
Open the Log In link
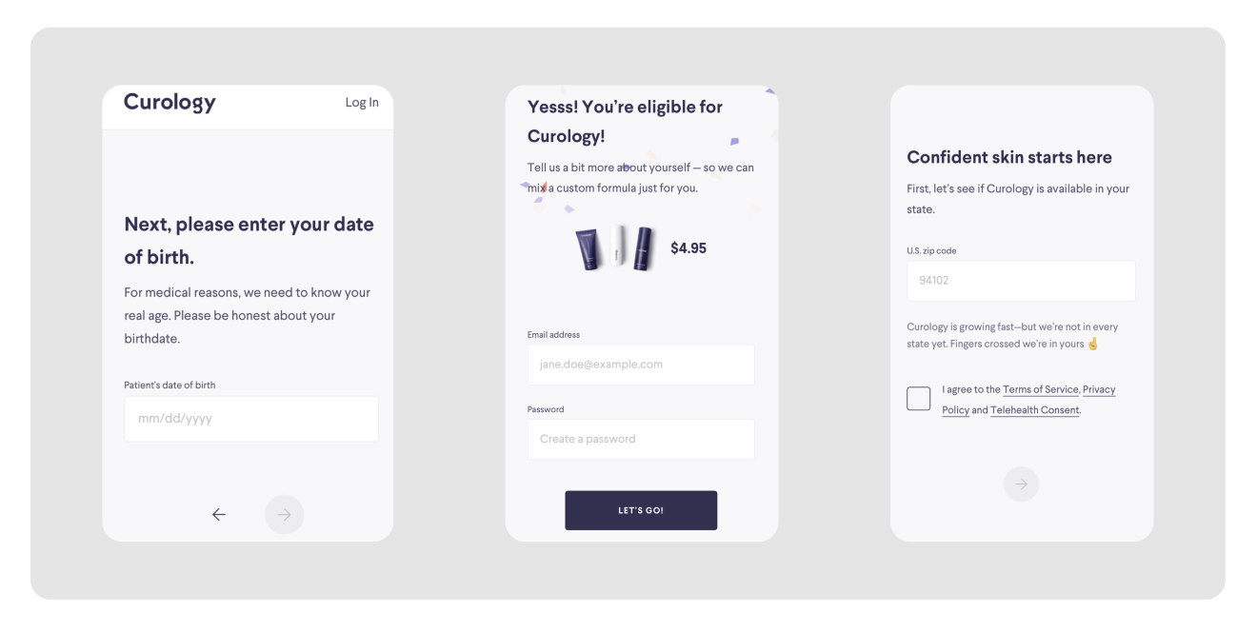pyautogui.click(x=362, y=103)
